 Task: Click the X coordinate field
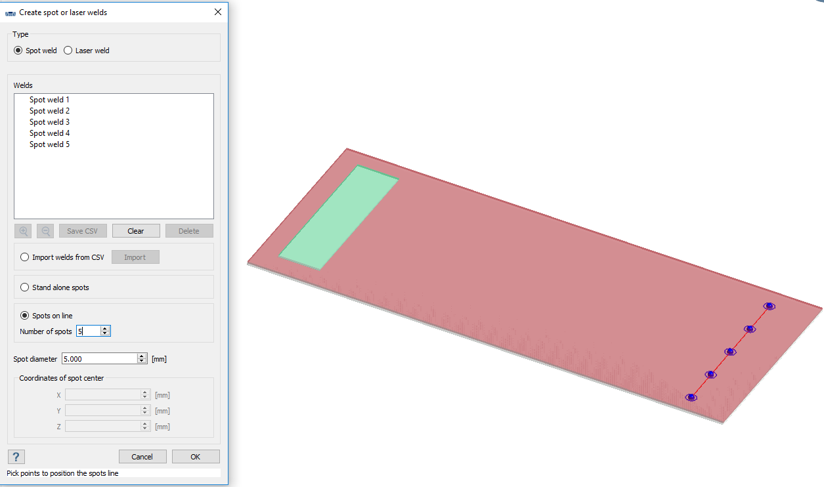tap(103, 395)
